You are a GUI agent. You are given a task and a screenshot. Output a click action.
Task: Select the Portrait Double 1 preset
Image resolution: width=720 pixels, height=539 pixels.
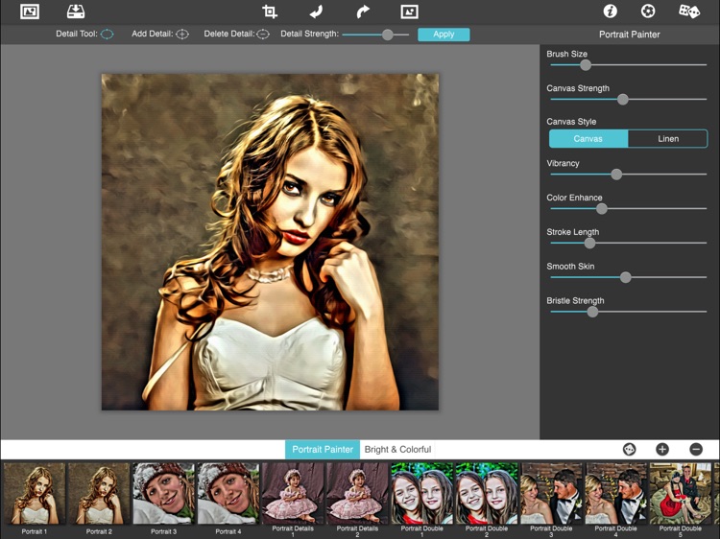[422, 494]
